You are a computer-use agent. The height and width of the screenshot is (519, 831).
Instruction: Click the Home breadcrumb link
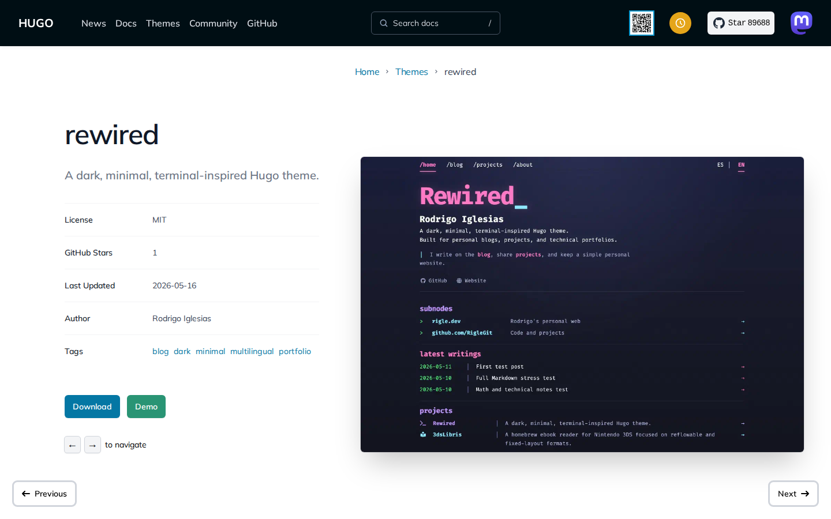[x=367, y=72]
